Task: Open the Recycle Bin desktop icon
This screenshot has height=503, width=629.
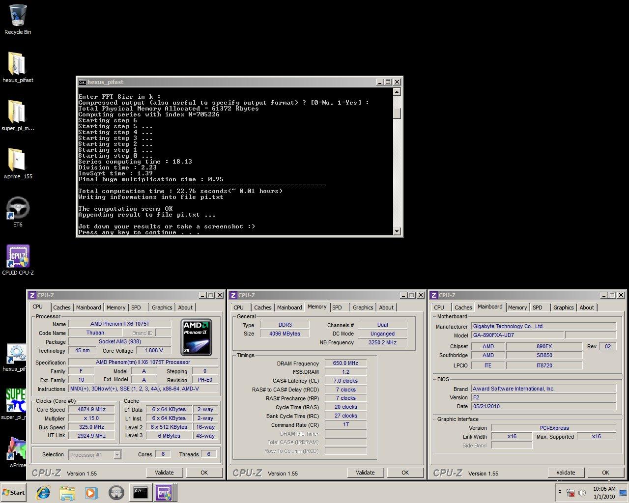Action: 18,20
